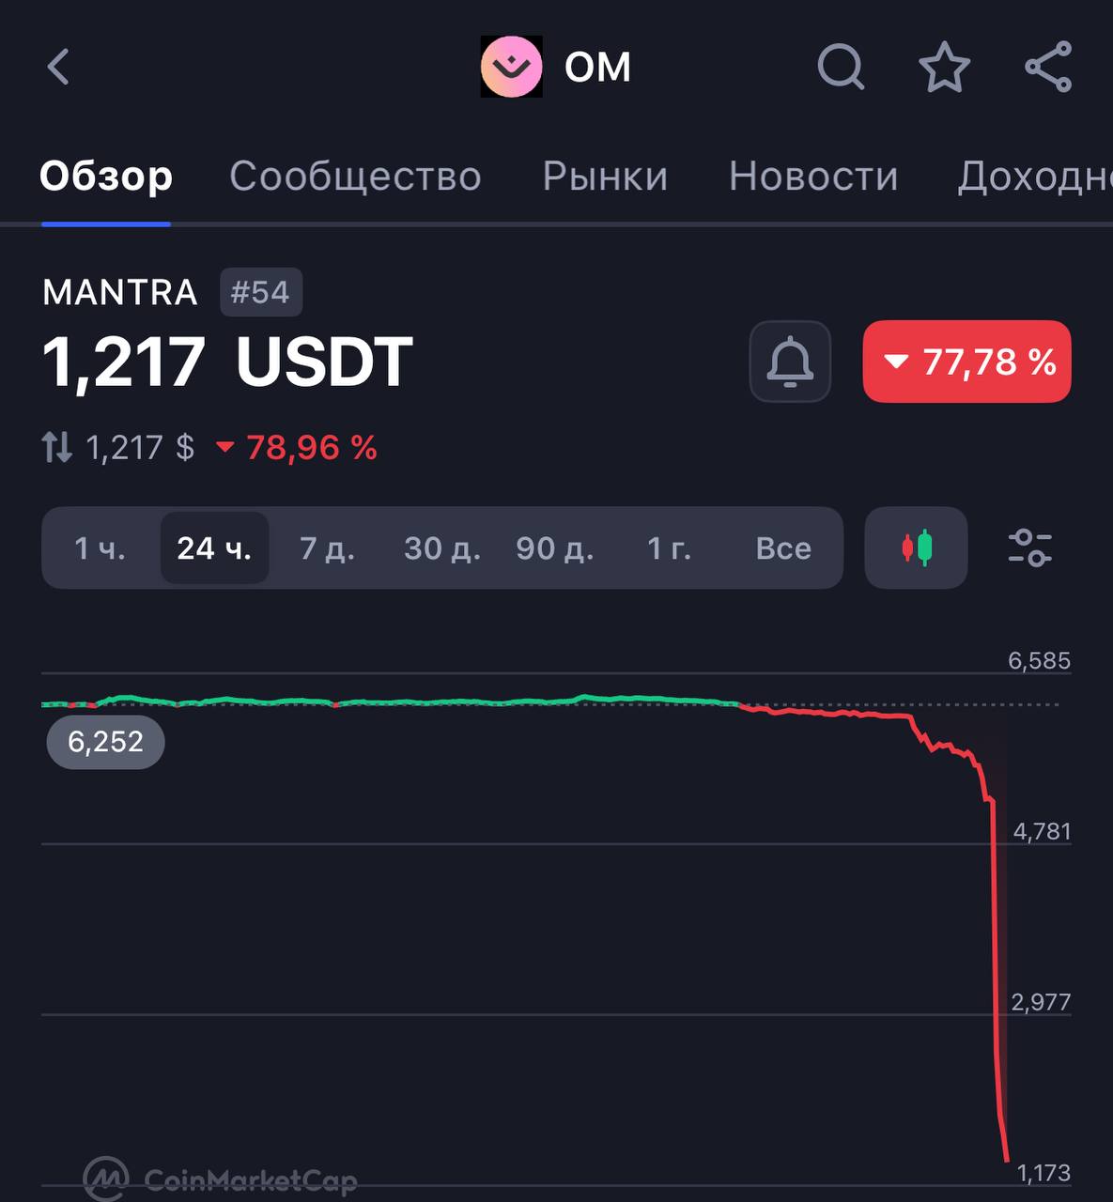The image size is (1113, 1202).
Task: Add OM to favorites star
Action: 944,67
